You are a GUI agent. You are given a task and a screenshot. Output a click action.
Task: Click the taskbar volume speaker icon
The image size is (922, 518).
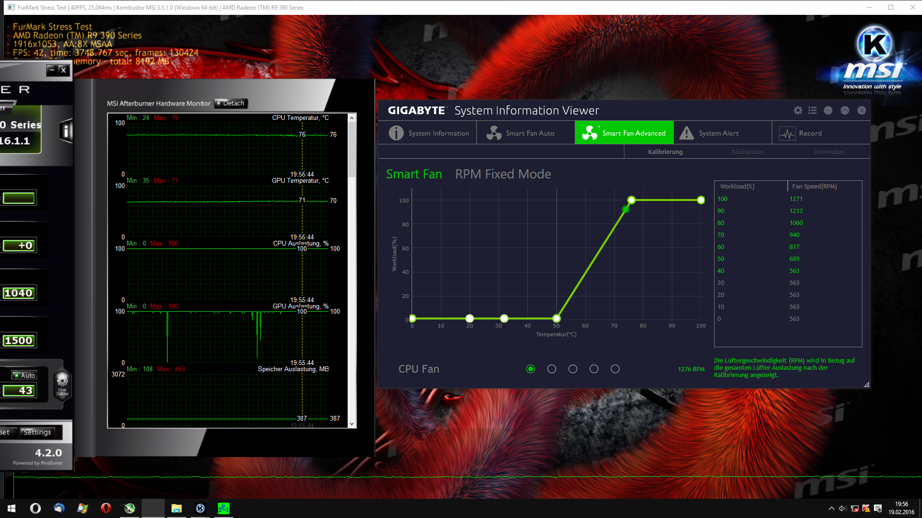[x=842, y=508]
